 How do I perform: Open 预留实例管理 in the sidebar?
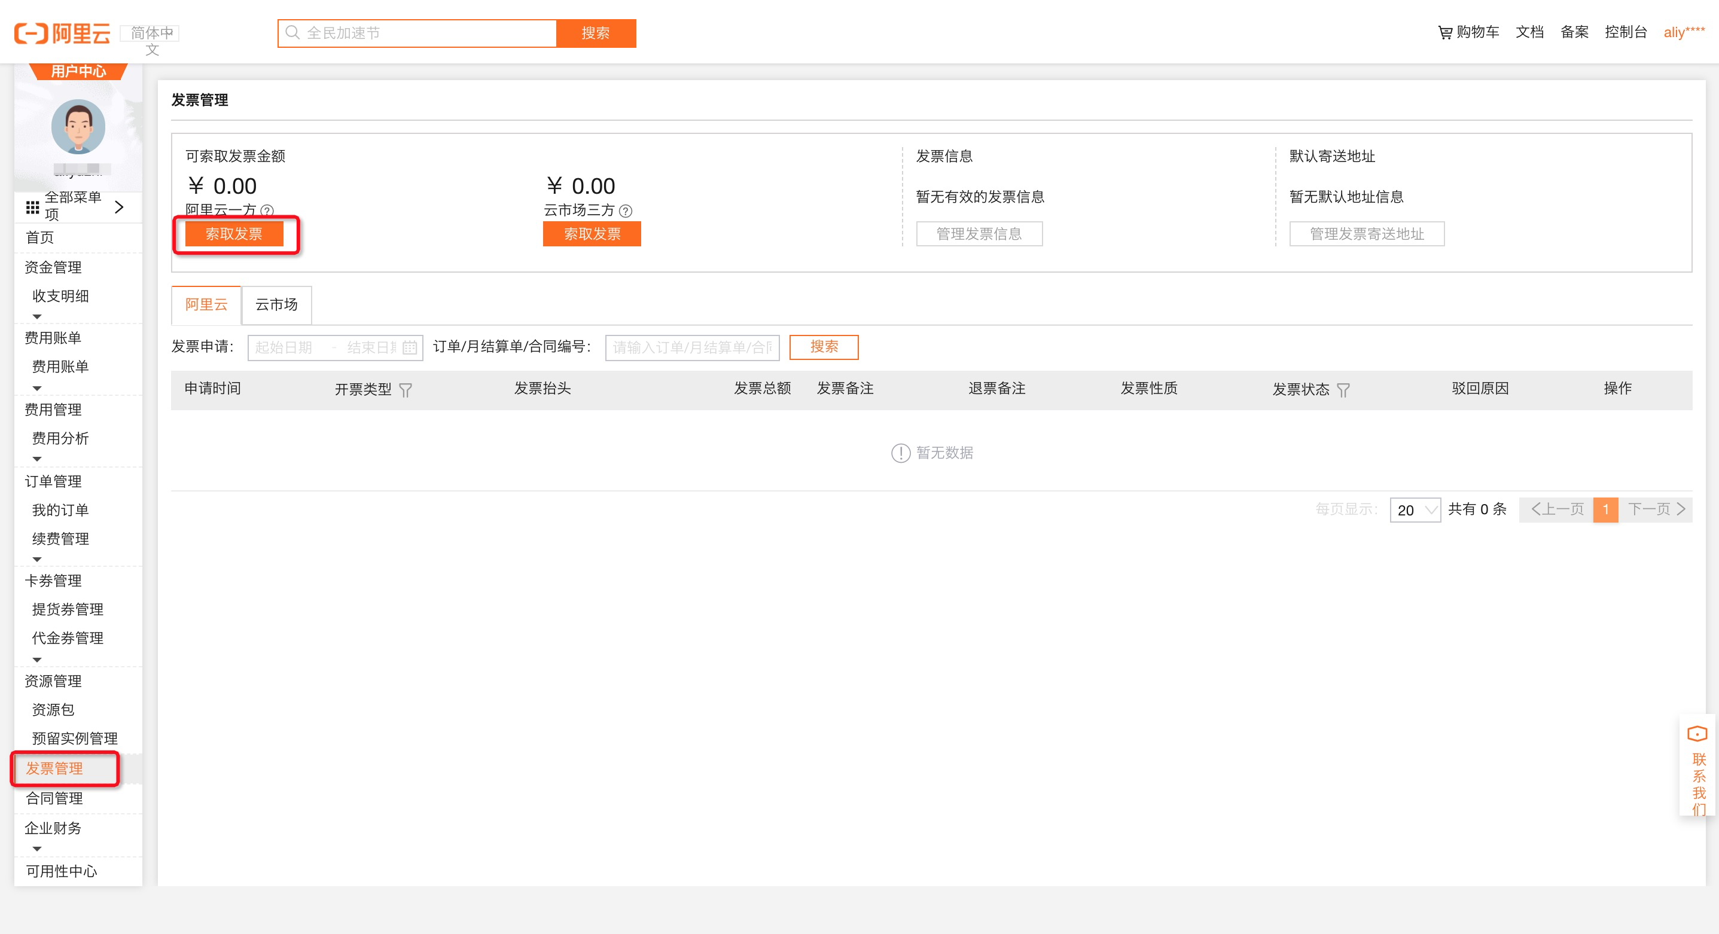75,738
